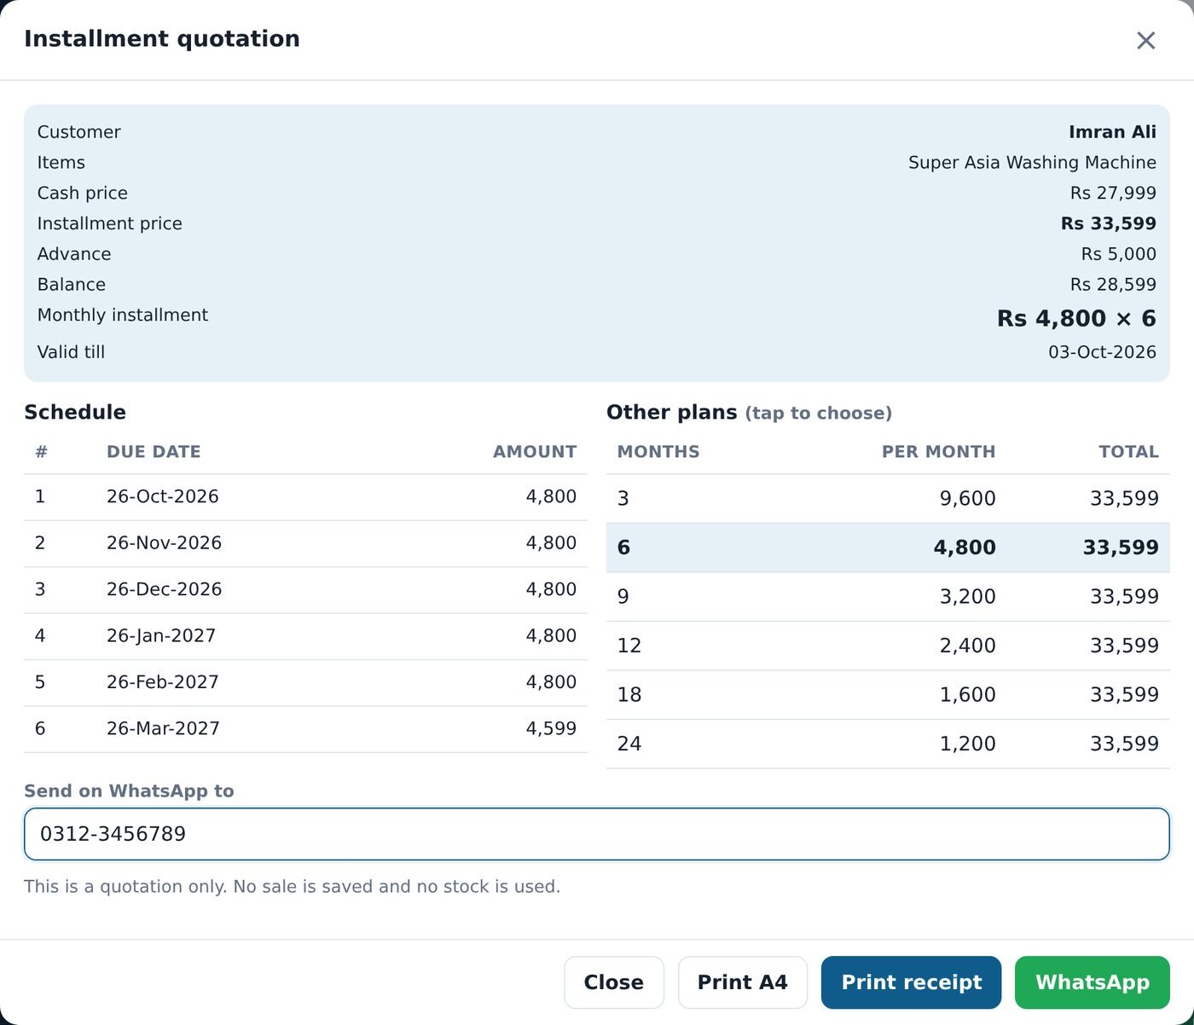The width and height of the screenshot is (1194, 1025).
Task: Click the Close button in footer
Action: coord(614,982)
